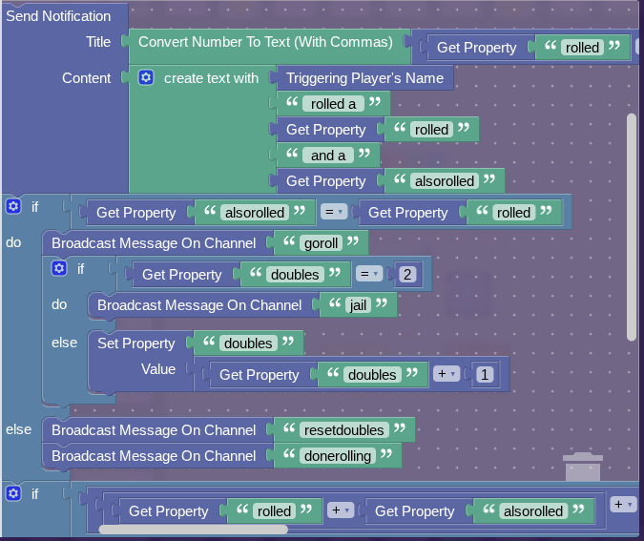Click the trash can icon
Viewport: 644px width, 541px height.
(583, 467)
